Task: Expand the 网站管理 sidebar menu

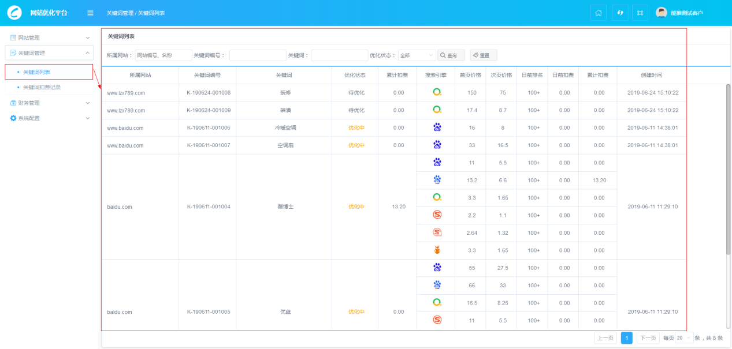Action: click(x=49, y=37)
